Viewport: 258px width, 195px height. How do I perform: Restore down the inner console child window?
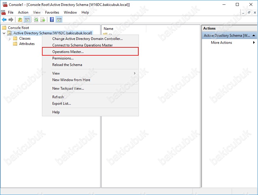click(249, 12)
